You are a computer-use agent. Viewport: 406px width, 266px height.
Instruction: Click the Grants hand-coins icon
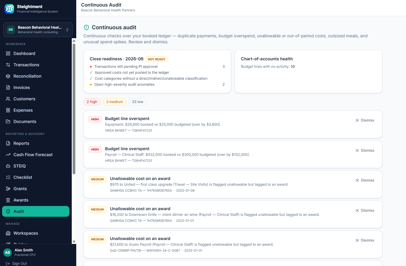(x=8, y=189)
